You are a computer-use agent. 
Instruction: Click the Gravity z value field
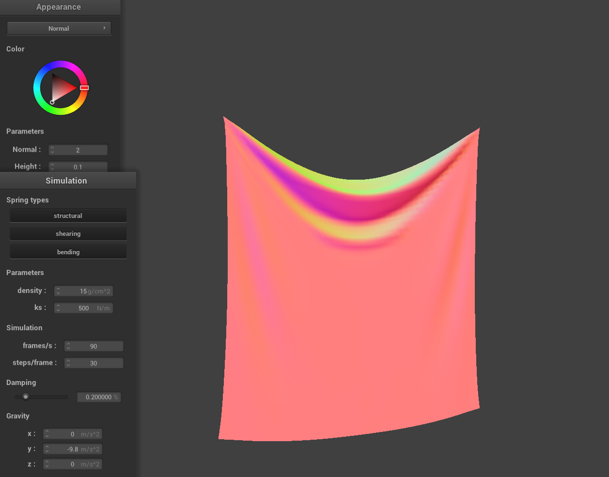pyautogui.click(x=73, y=464)
